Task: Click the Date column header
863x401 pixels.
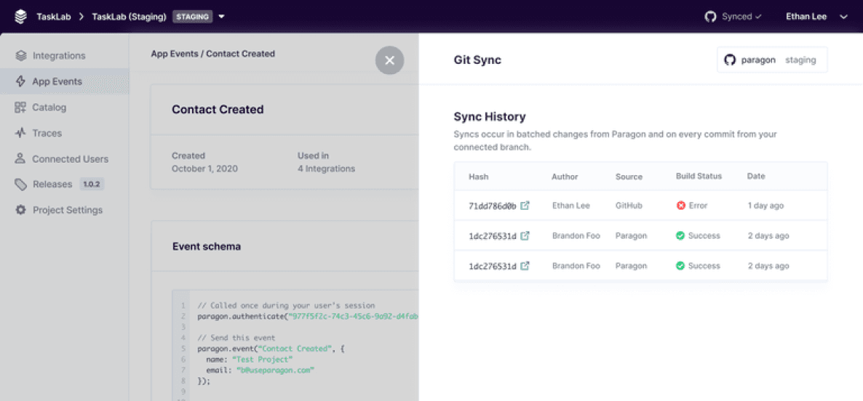Action: [756, 177]
